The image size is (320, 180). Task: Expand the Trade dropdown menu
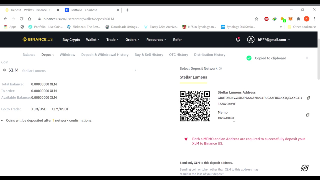112,39
